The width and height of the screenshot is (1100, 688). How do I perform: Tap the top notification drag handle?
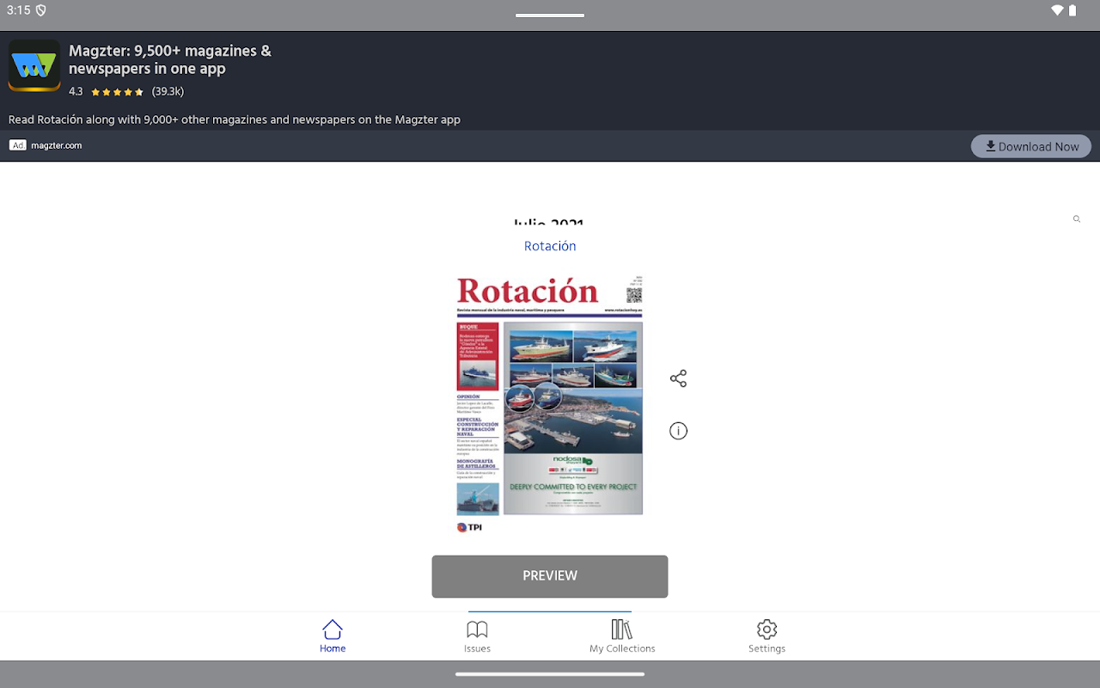point(550,15)
